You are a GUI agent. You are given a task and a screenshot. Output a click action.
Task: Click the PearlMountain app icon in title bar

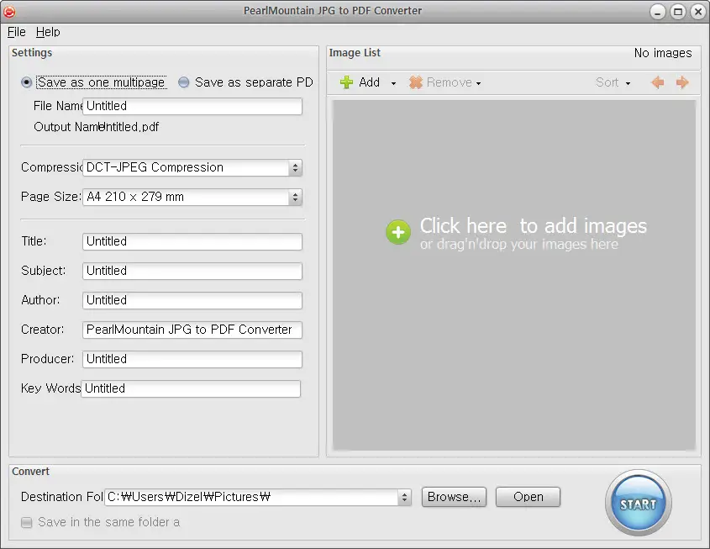(x=9, y=11)
